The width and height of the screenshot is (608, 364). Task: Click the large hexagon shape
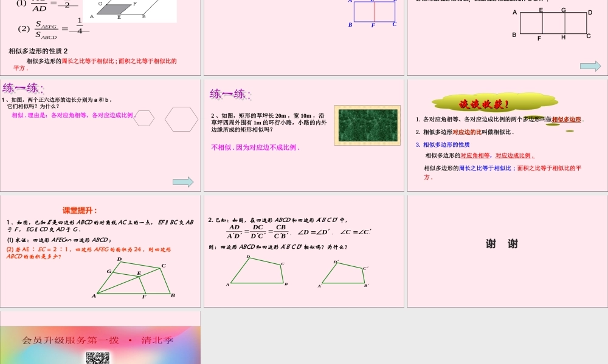(x=181, y=119)
